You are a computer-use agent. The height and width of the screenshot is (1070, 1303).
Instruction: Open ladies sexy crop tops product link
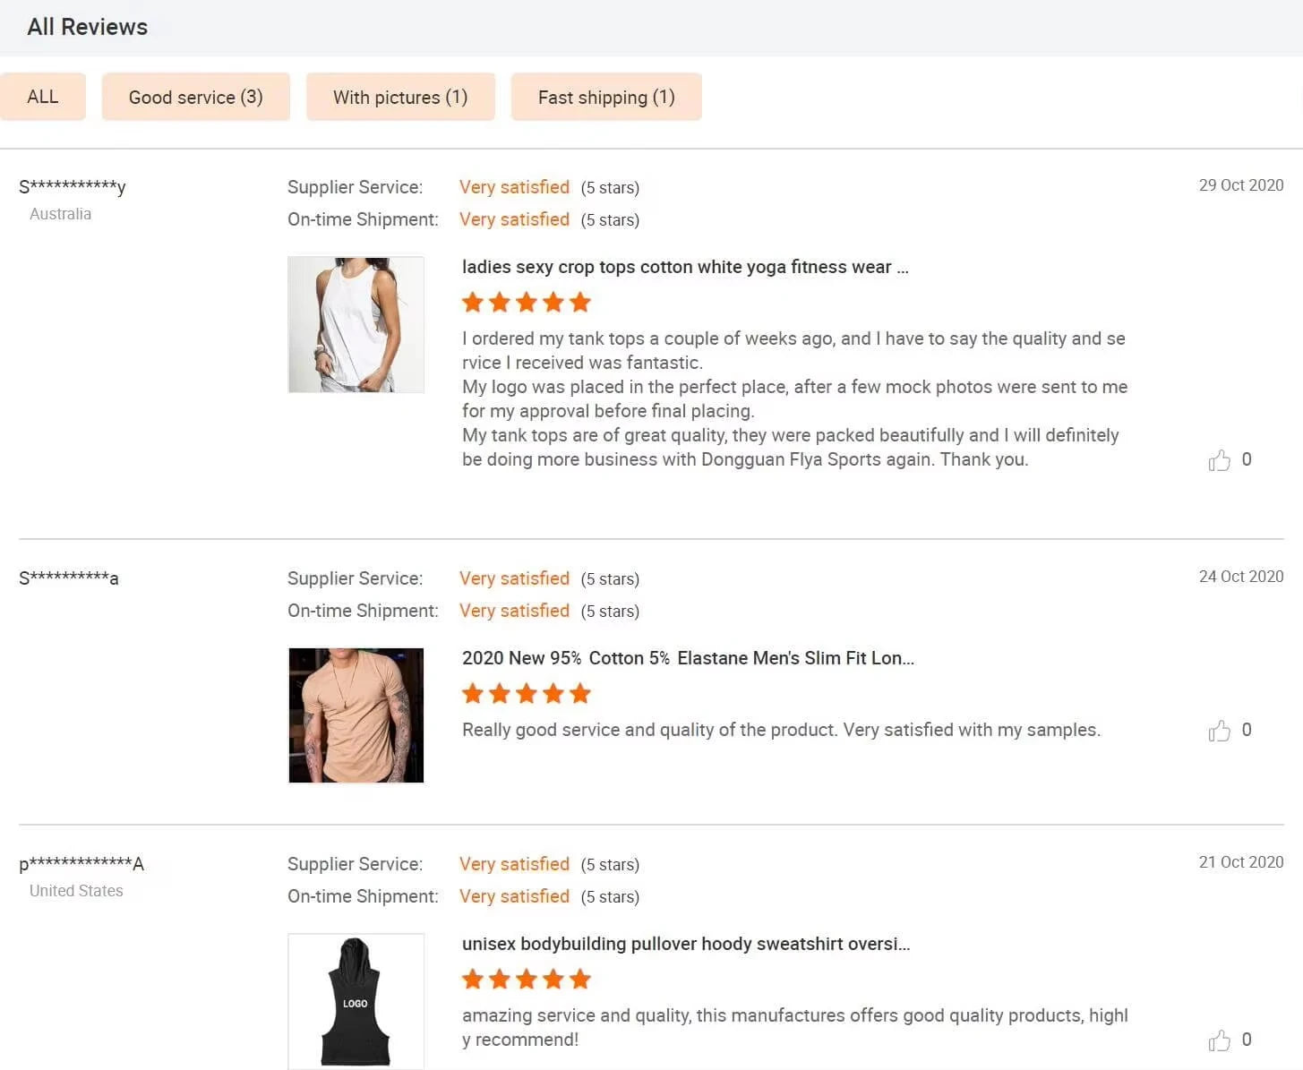tap(685, 267)
